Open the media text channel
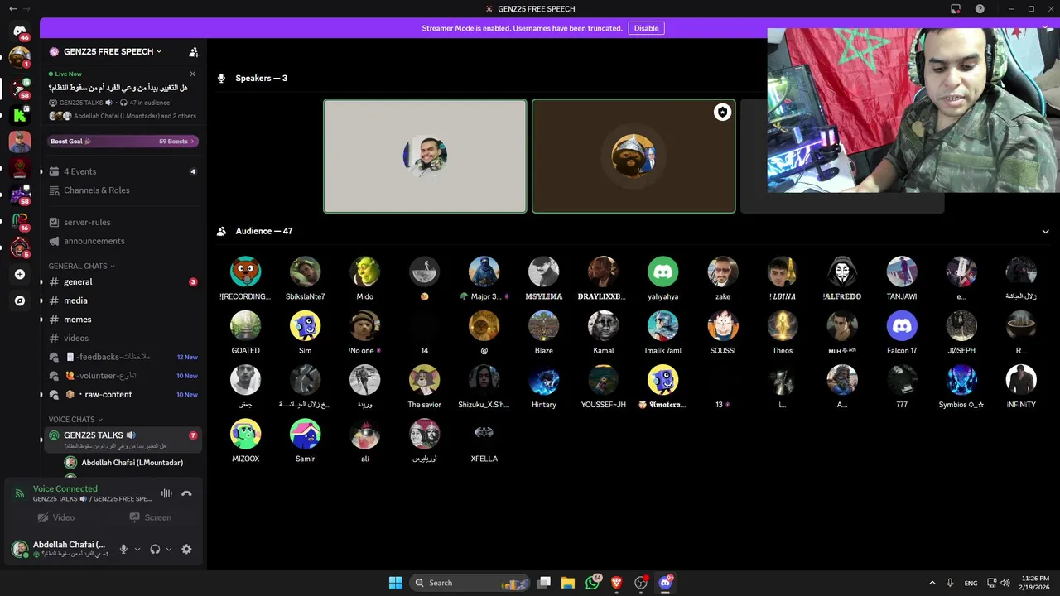The height and width of the screenshot is (596, 1060). point(123,300)
